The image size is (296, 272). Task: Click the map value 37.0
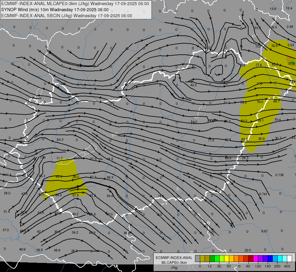click(6, 230)
